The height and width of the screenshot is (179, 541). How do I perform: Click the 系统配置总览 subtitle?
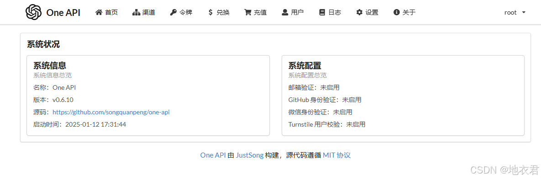click(307, 75)
